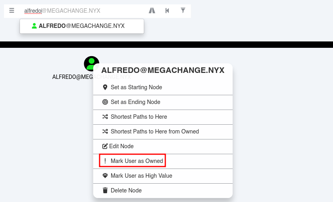Click the pathfinding road icon

152,10
